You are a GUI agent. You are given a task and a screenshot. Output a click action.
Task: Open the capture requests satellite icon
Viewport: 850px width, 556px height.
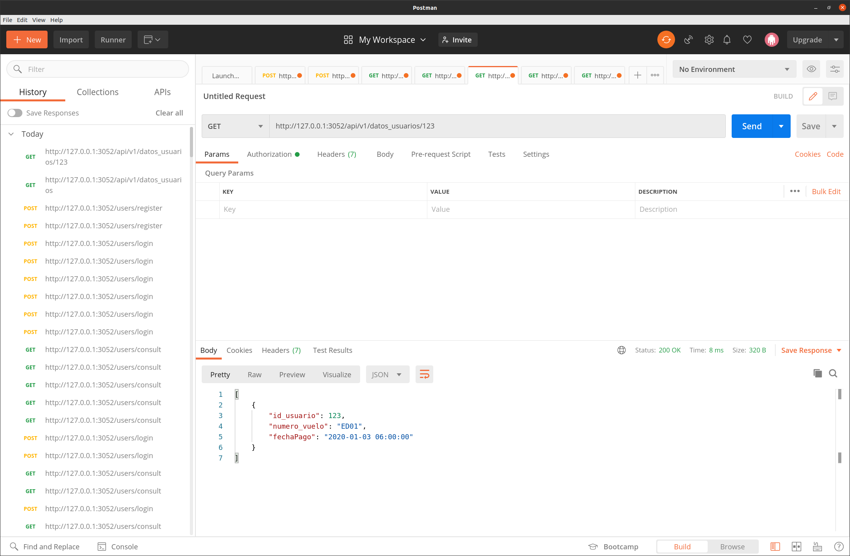(x=688, y=40)
